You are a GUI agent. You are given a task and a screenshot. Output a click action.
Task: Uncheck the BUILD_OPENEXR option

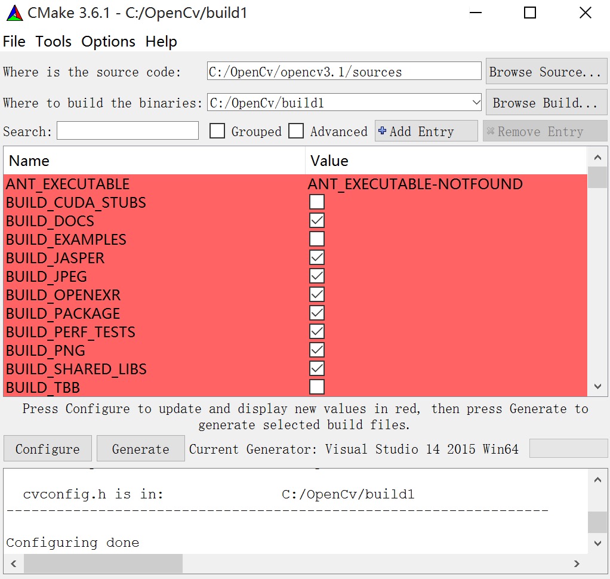[317, 294]
